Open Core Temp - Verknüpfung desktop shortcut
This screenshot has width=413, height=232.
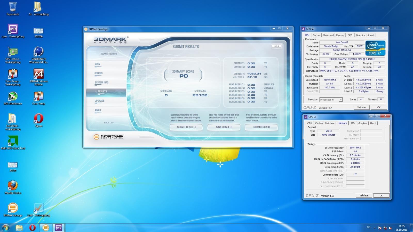tap(13, 77)
